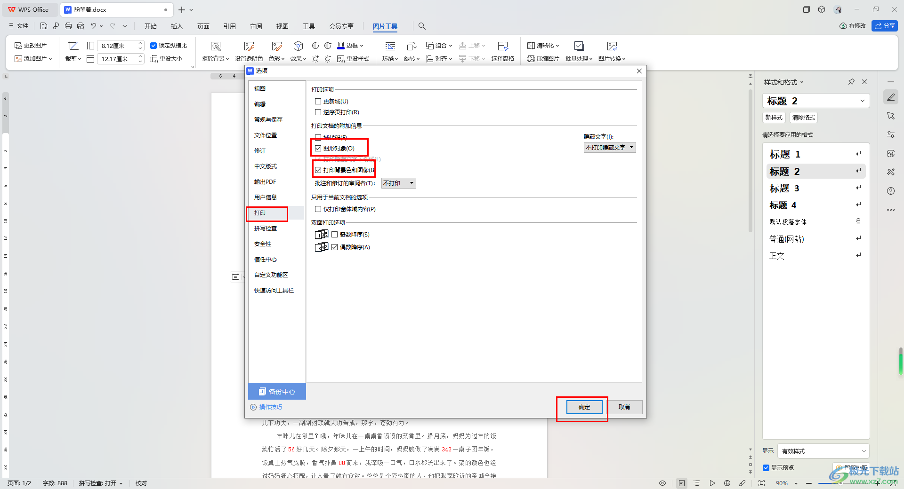Select Print category in options list

pos(276,213)
